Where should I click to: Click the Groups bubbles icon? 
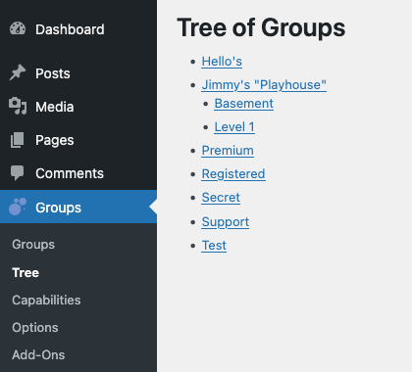click(18, 207)
